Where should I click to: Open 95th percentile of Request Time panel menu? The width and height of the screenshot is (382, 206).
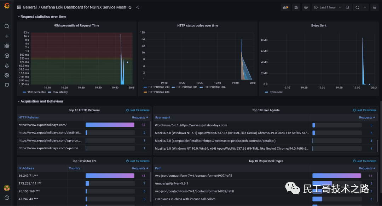tap(76, 25)
